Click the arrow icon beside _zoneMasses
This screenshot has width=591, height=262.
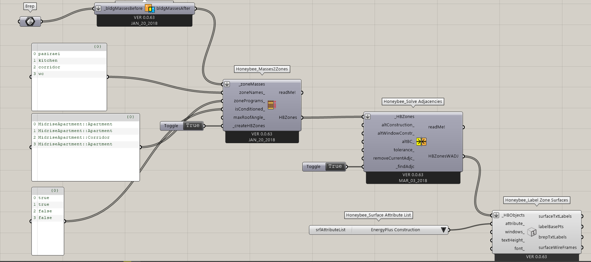(227, 84)
